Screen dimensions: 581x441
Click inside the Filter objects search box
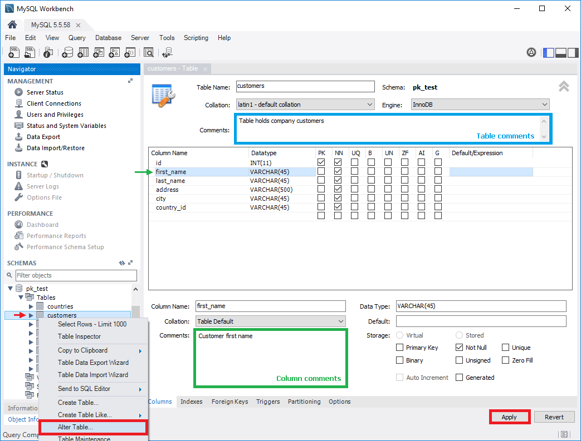coord(76,275)
